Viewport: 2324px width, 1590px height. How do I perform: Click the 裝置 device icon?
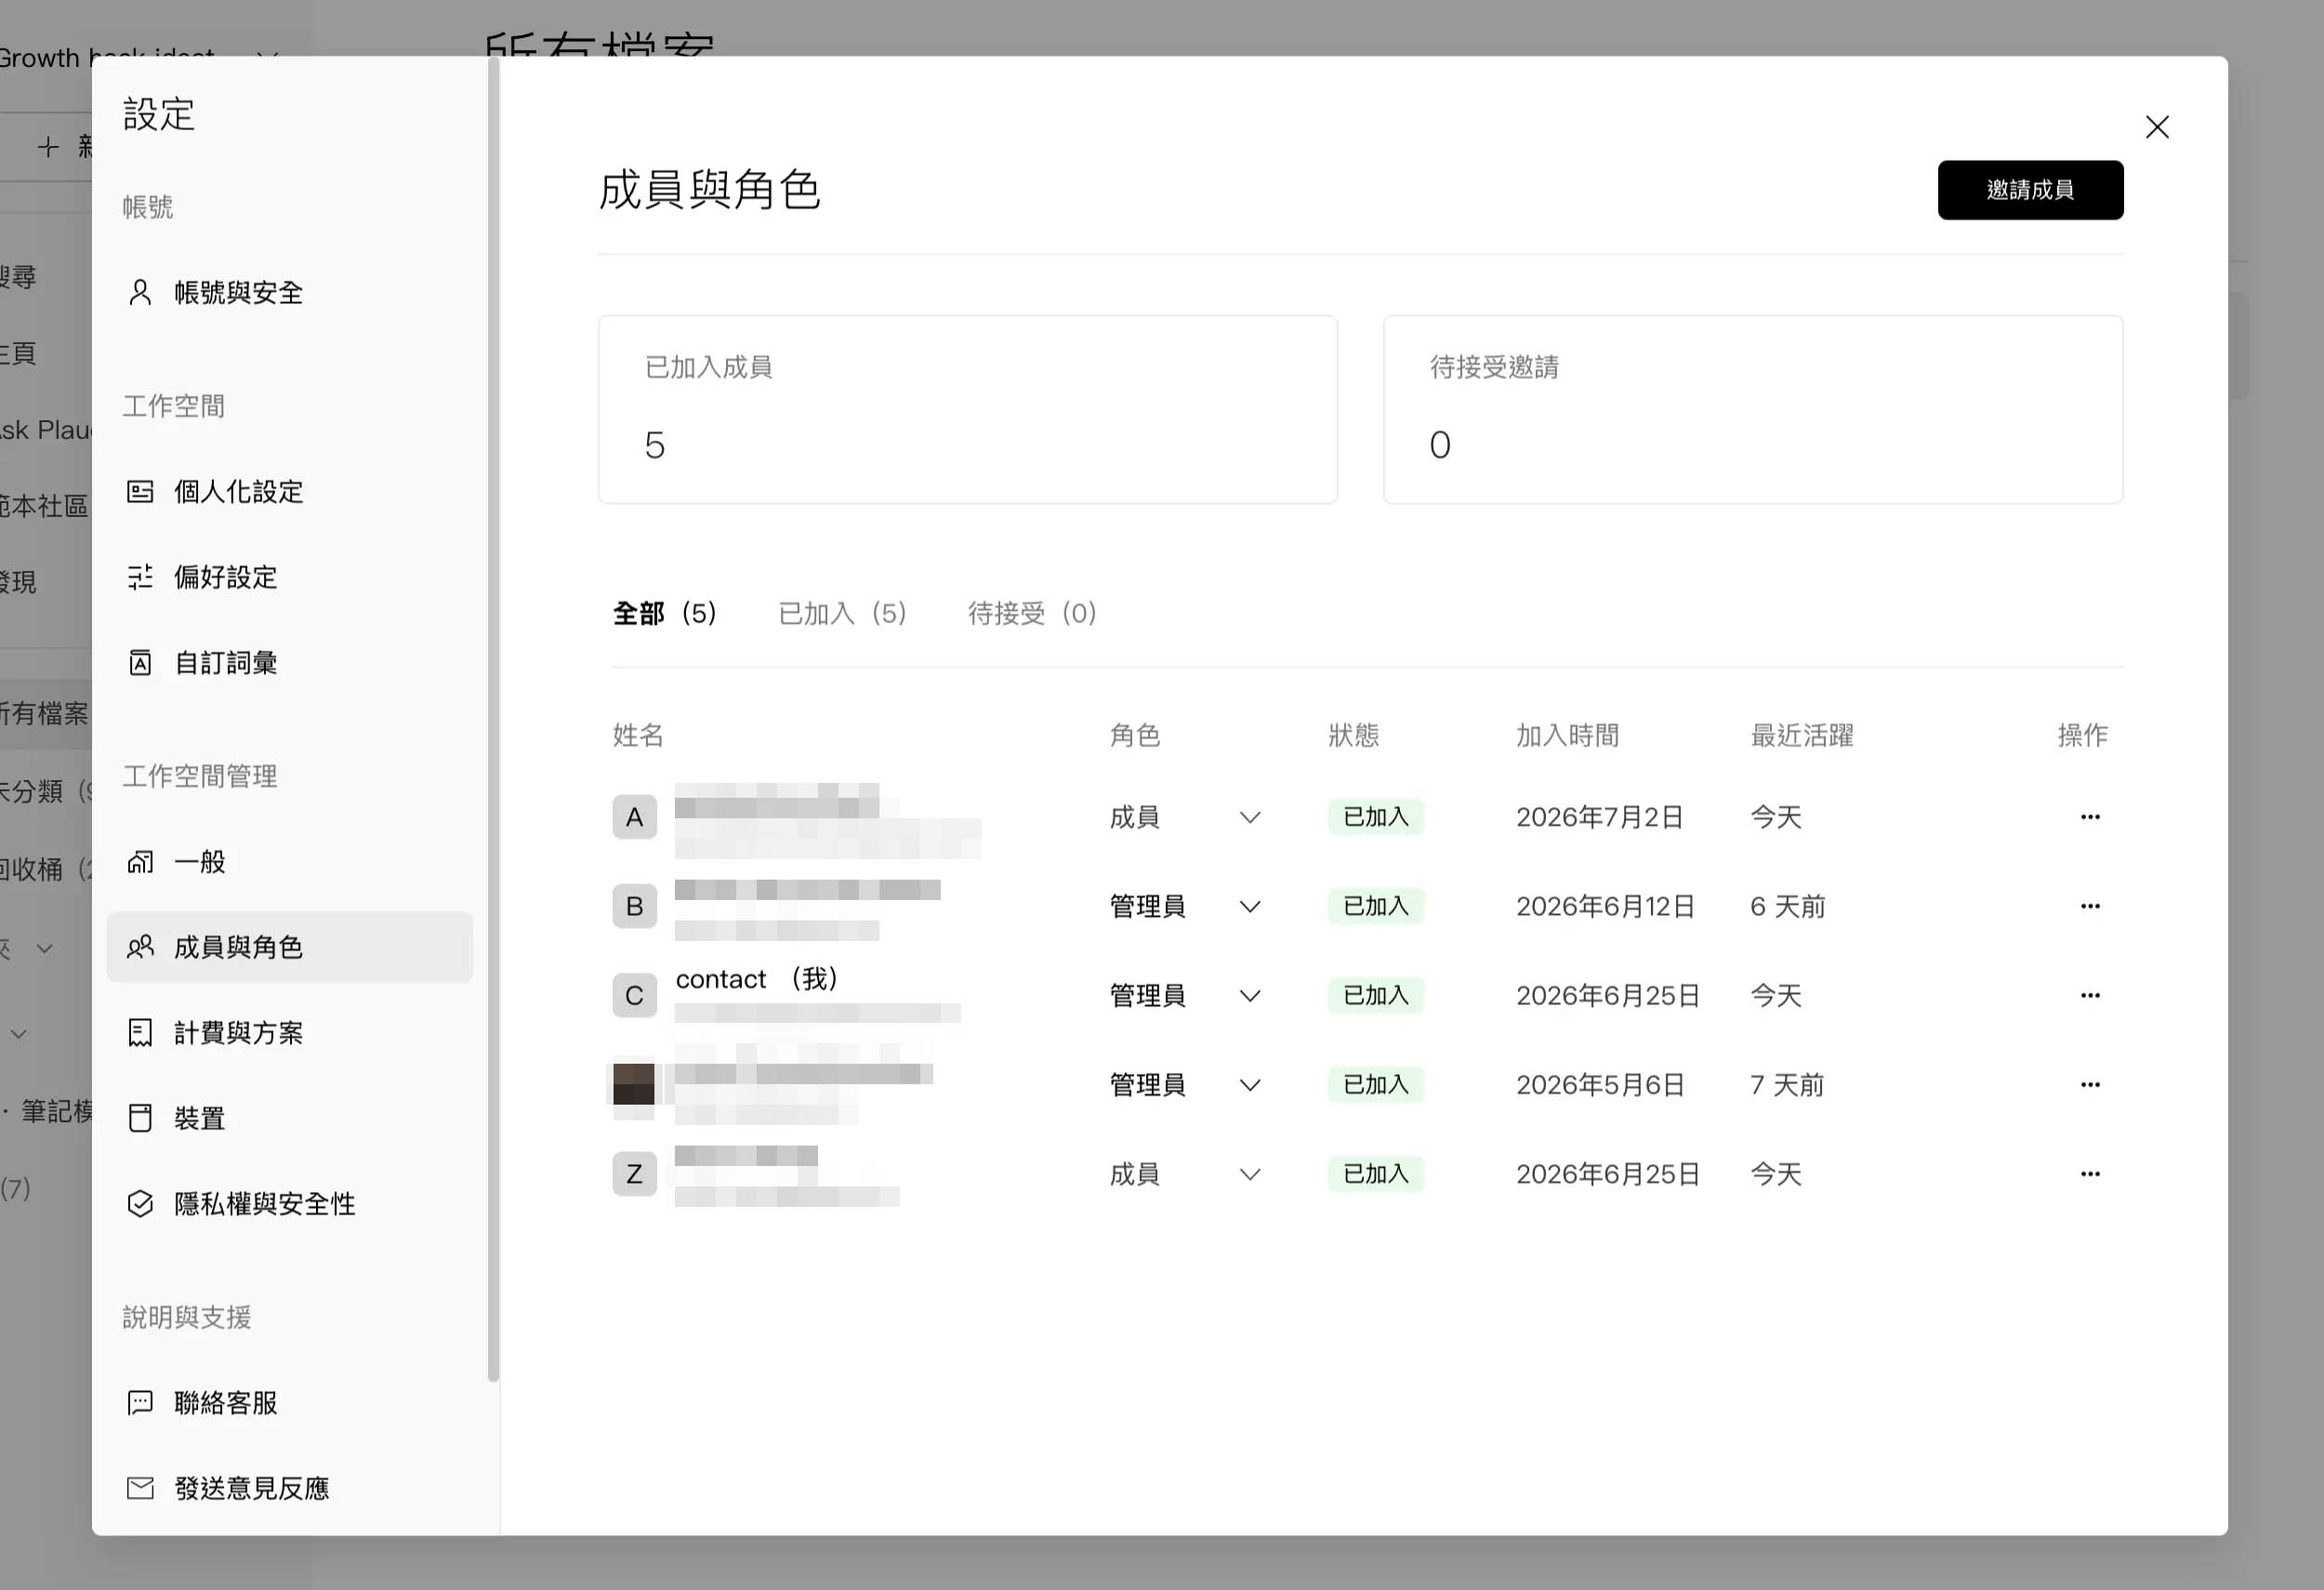pyautogui.click(x=140, y=1117)
